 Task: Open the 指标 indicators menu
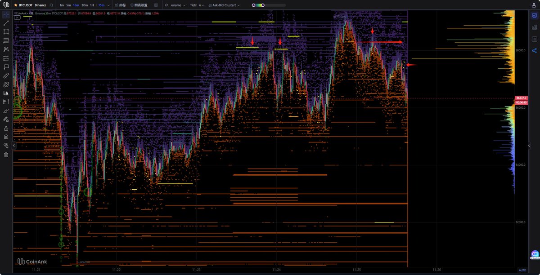point(120,5)
